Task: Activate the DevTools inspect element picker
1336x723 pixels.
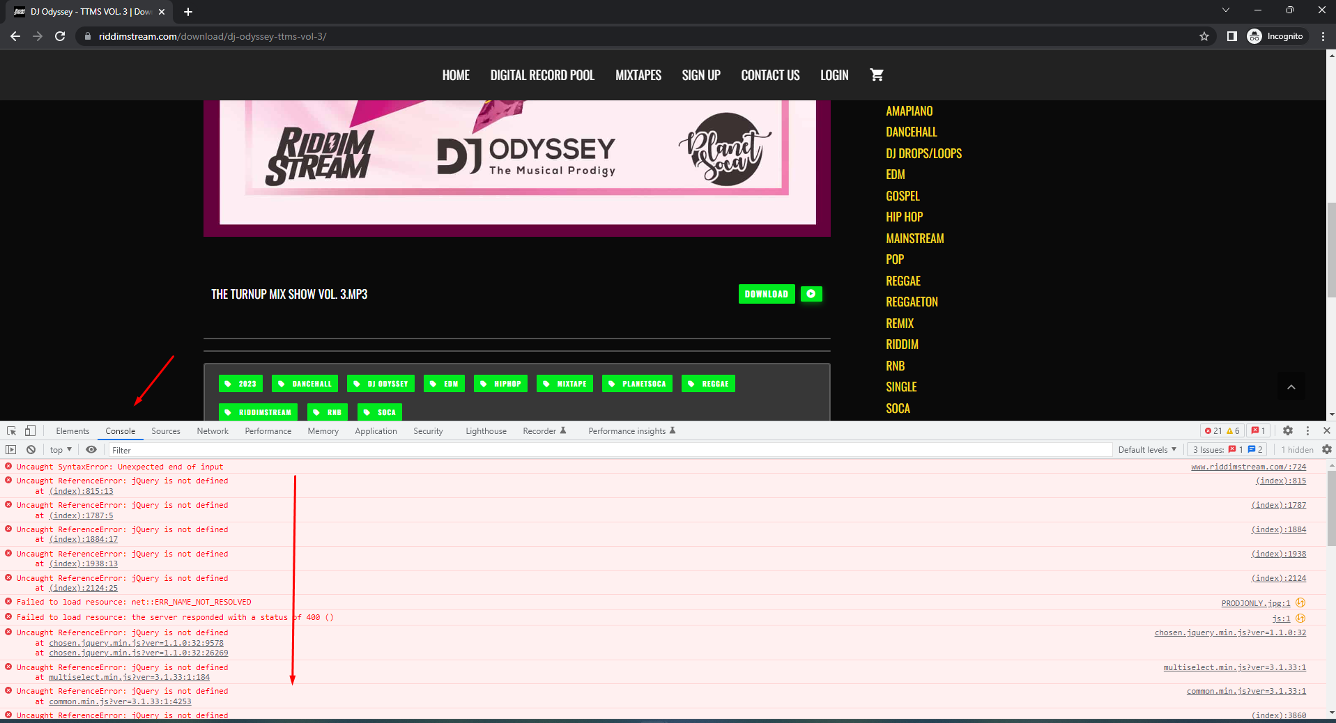Action: click(x=11, y=430)
